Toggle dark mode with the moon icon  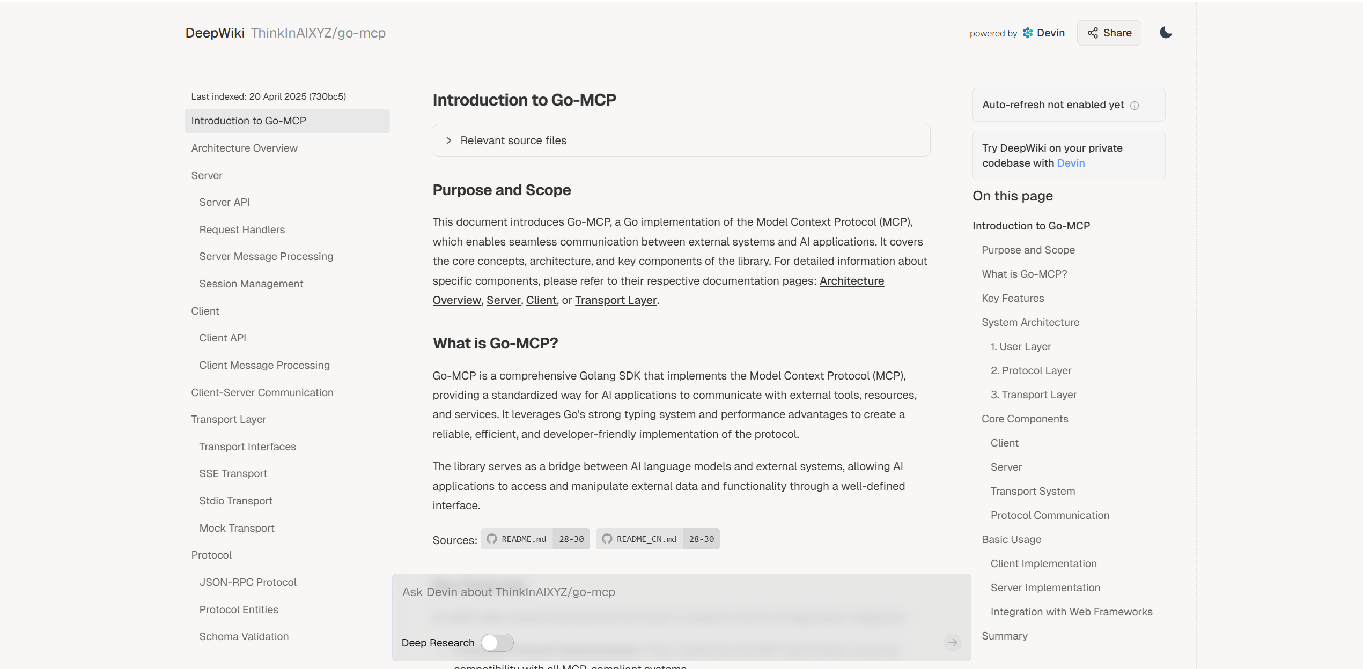coord(1165,33)
